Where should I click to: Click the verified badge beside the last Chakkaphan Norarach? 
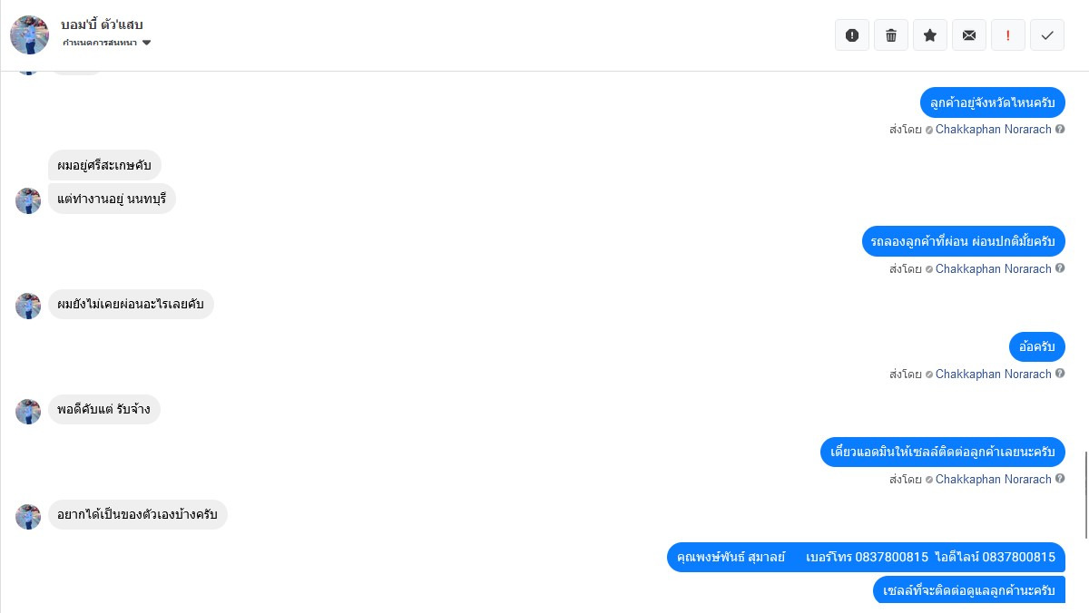[x=929, y=480]
